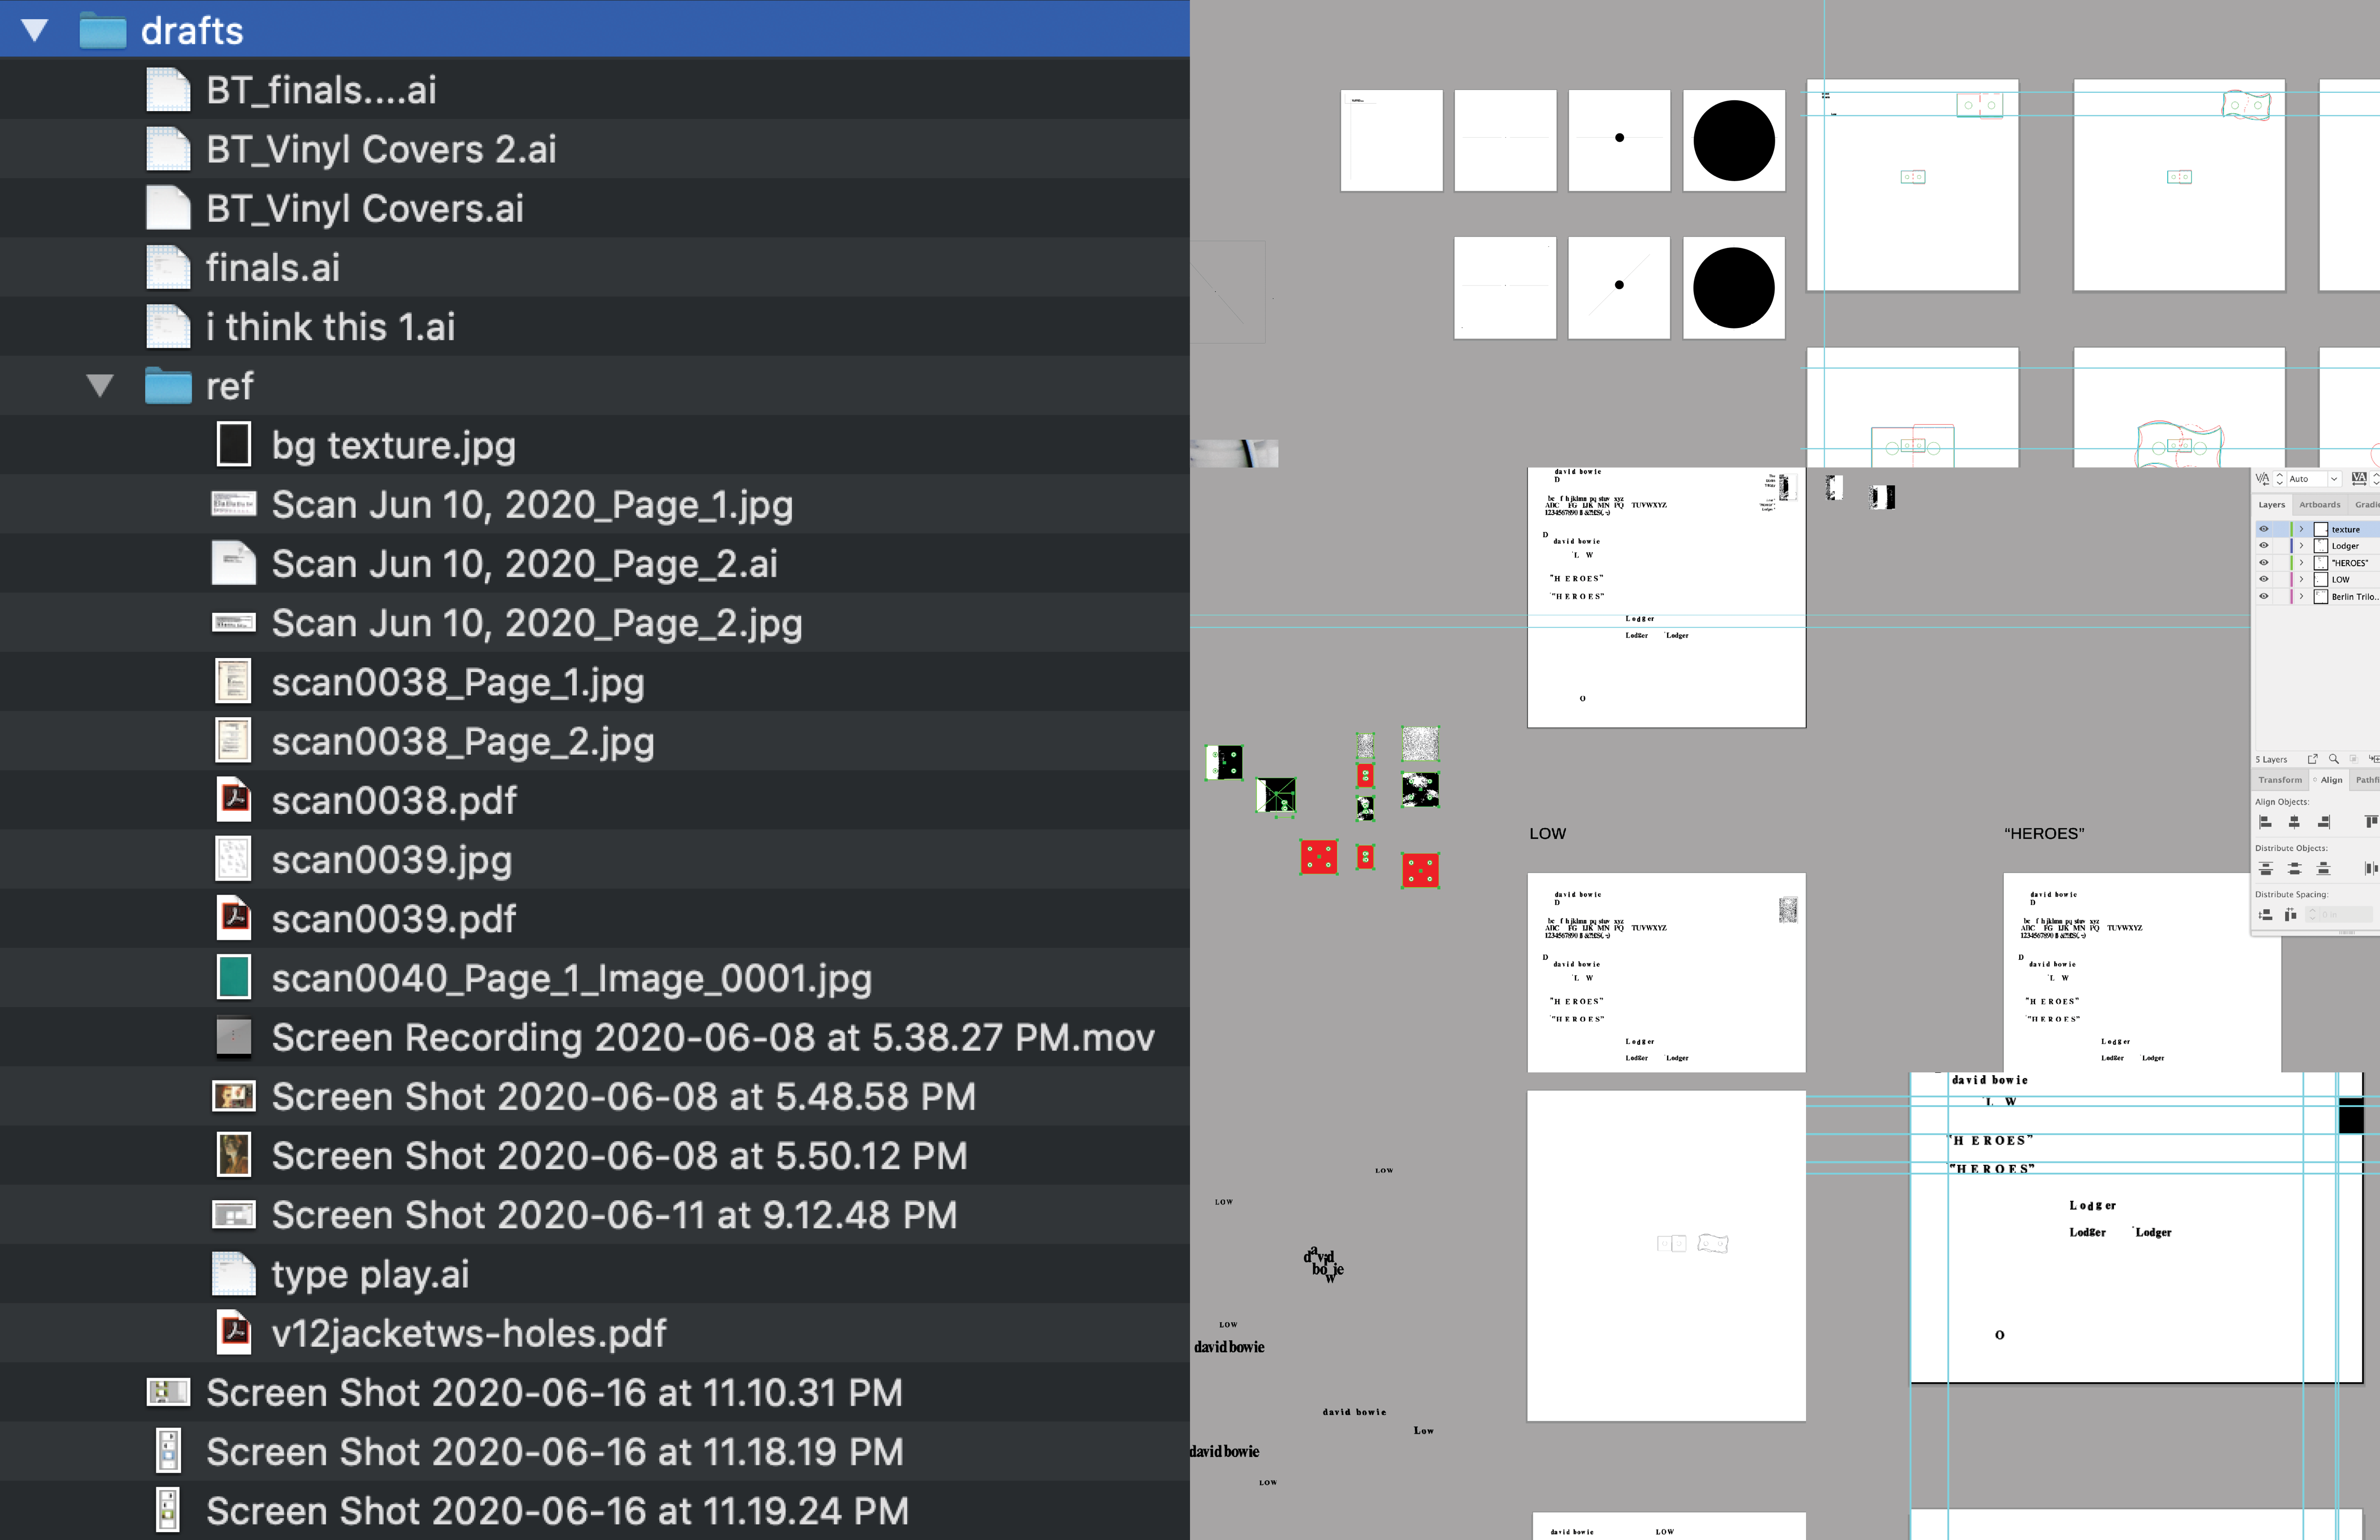Expand the "HEROES" layer chevron

pyautogui.click(x=2301, y=563)
